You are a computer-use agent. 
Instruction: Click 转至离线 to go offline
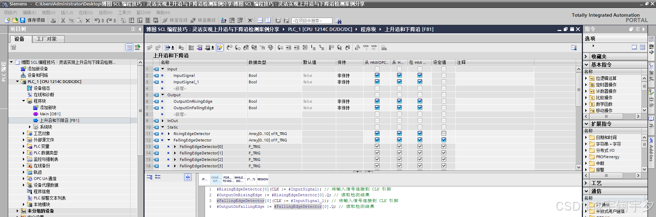(x=203, y=20)
